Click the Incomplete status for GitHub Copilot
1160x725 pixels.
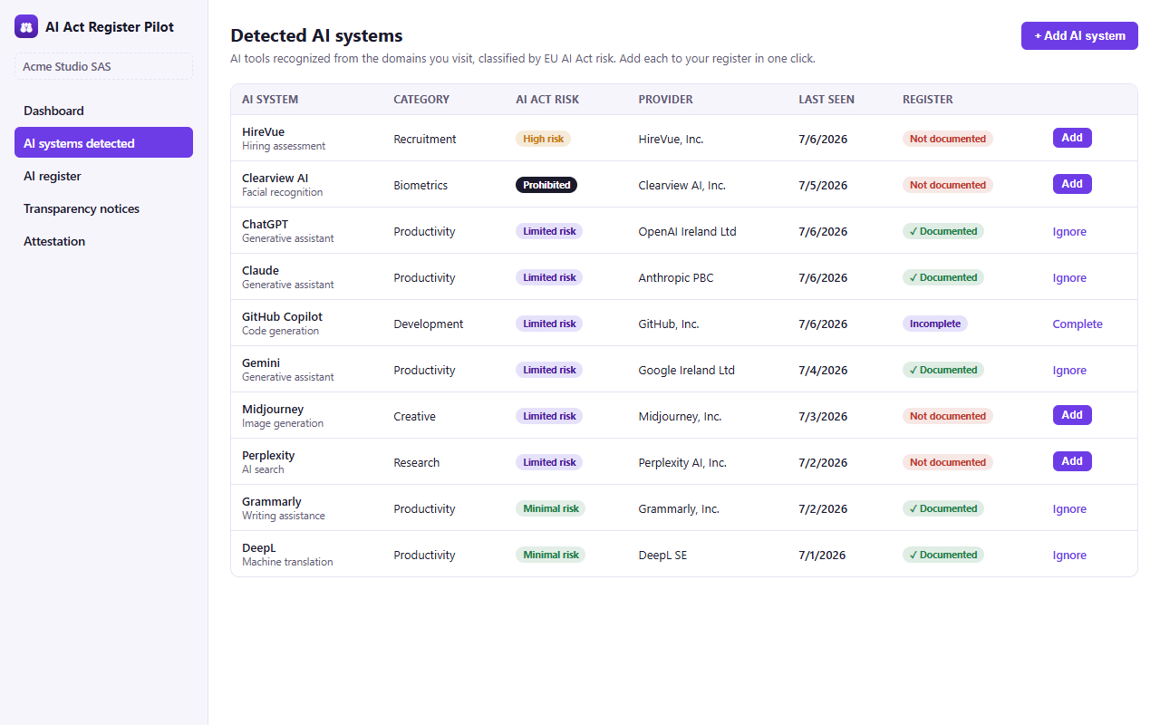[935, 324]
